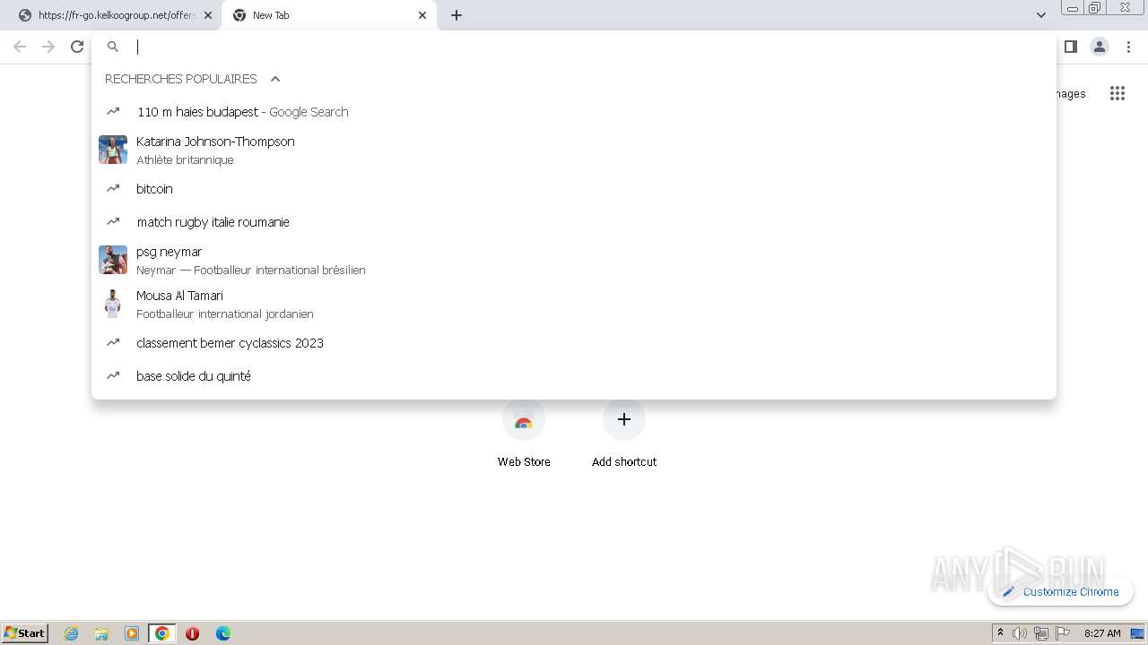Screen dimensions: 1148x645
Task: Select base solide du quinté suggestion
Action: click(x=574, y=376)
